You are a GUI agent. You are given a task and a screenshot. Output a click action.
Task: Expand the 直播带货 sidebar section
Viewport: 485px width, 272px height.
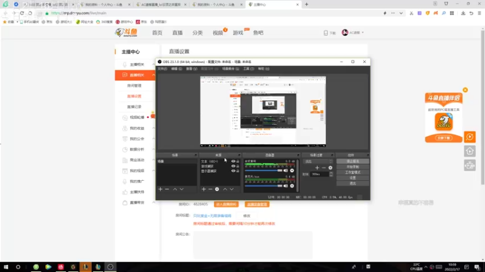(x=153, y=202)
